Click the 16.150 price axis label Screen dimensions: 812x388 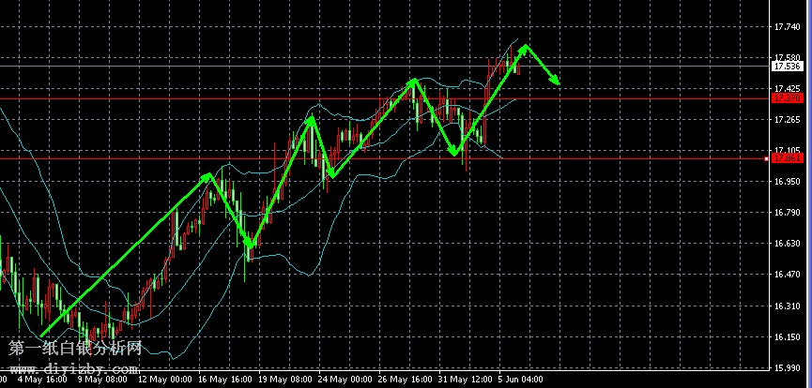point(787,336)
